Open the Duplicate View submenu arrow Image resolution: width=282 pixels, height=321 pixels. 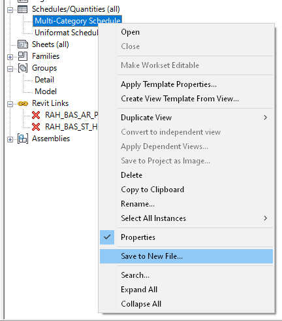coord(265,118)
